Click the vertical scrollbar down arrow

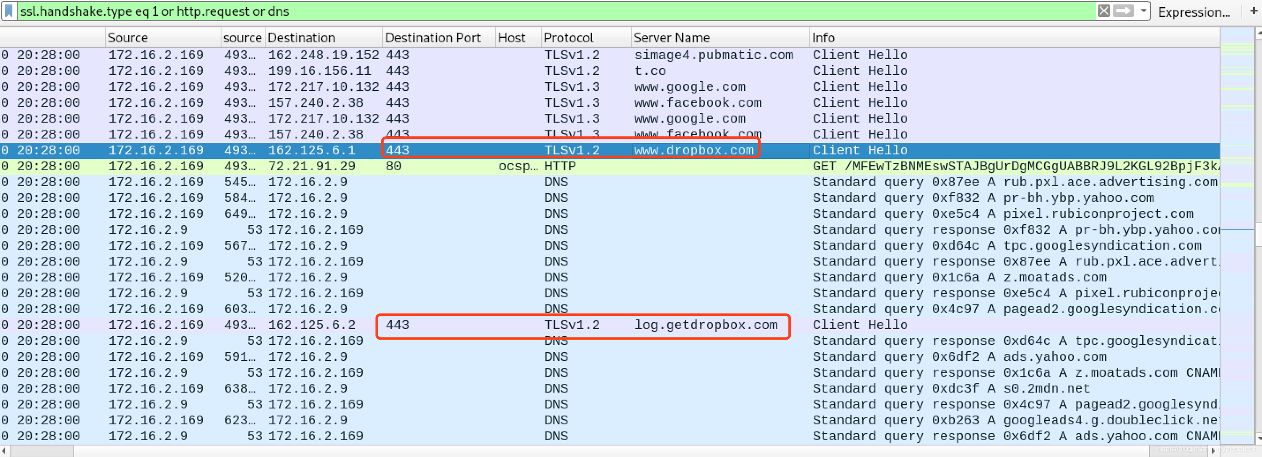[1258, 438]
